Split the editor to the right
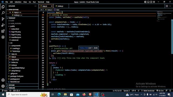 pos(167,6)
